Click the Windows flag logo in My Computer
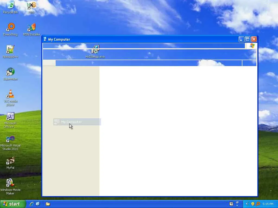The height and width of the screenshot is (208, 278). [252, 45]
